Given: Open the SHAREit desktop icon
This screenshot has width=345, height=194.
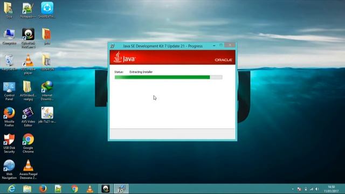Looking at the screenshot, I should coord(47,10).
